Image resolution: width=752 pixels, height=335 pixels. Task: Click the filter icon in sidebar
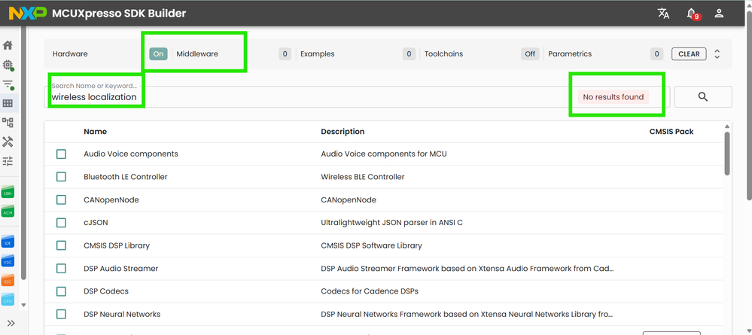tap(8, 85)
